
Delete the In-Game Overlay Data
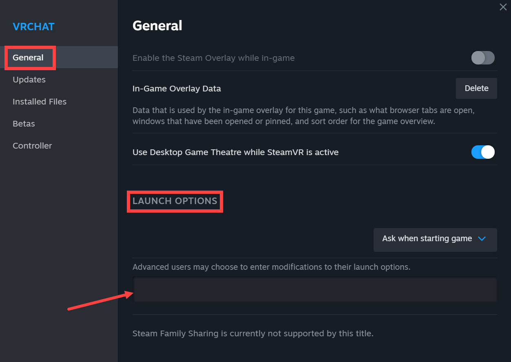(x=476, y=88)
